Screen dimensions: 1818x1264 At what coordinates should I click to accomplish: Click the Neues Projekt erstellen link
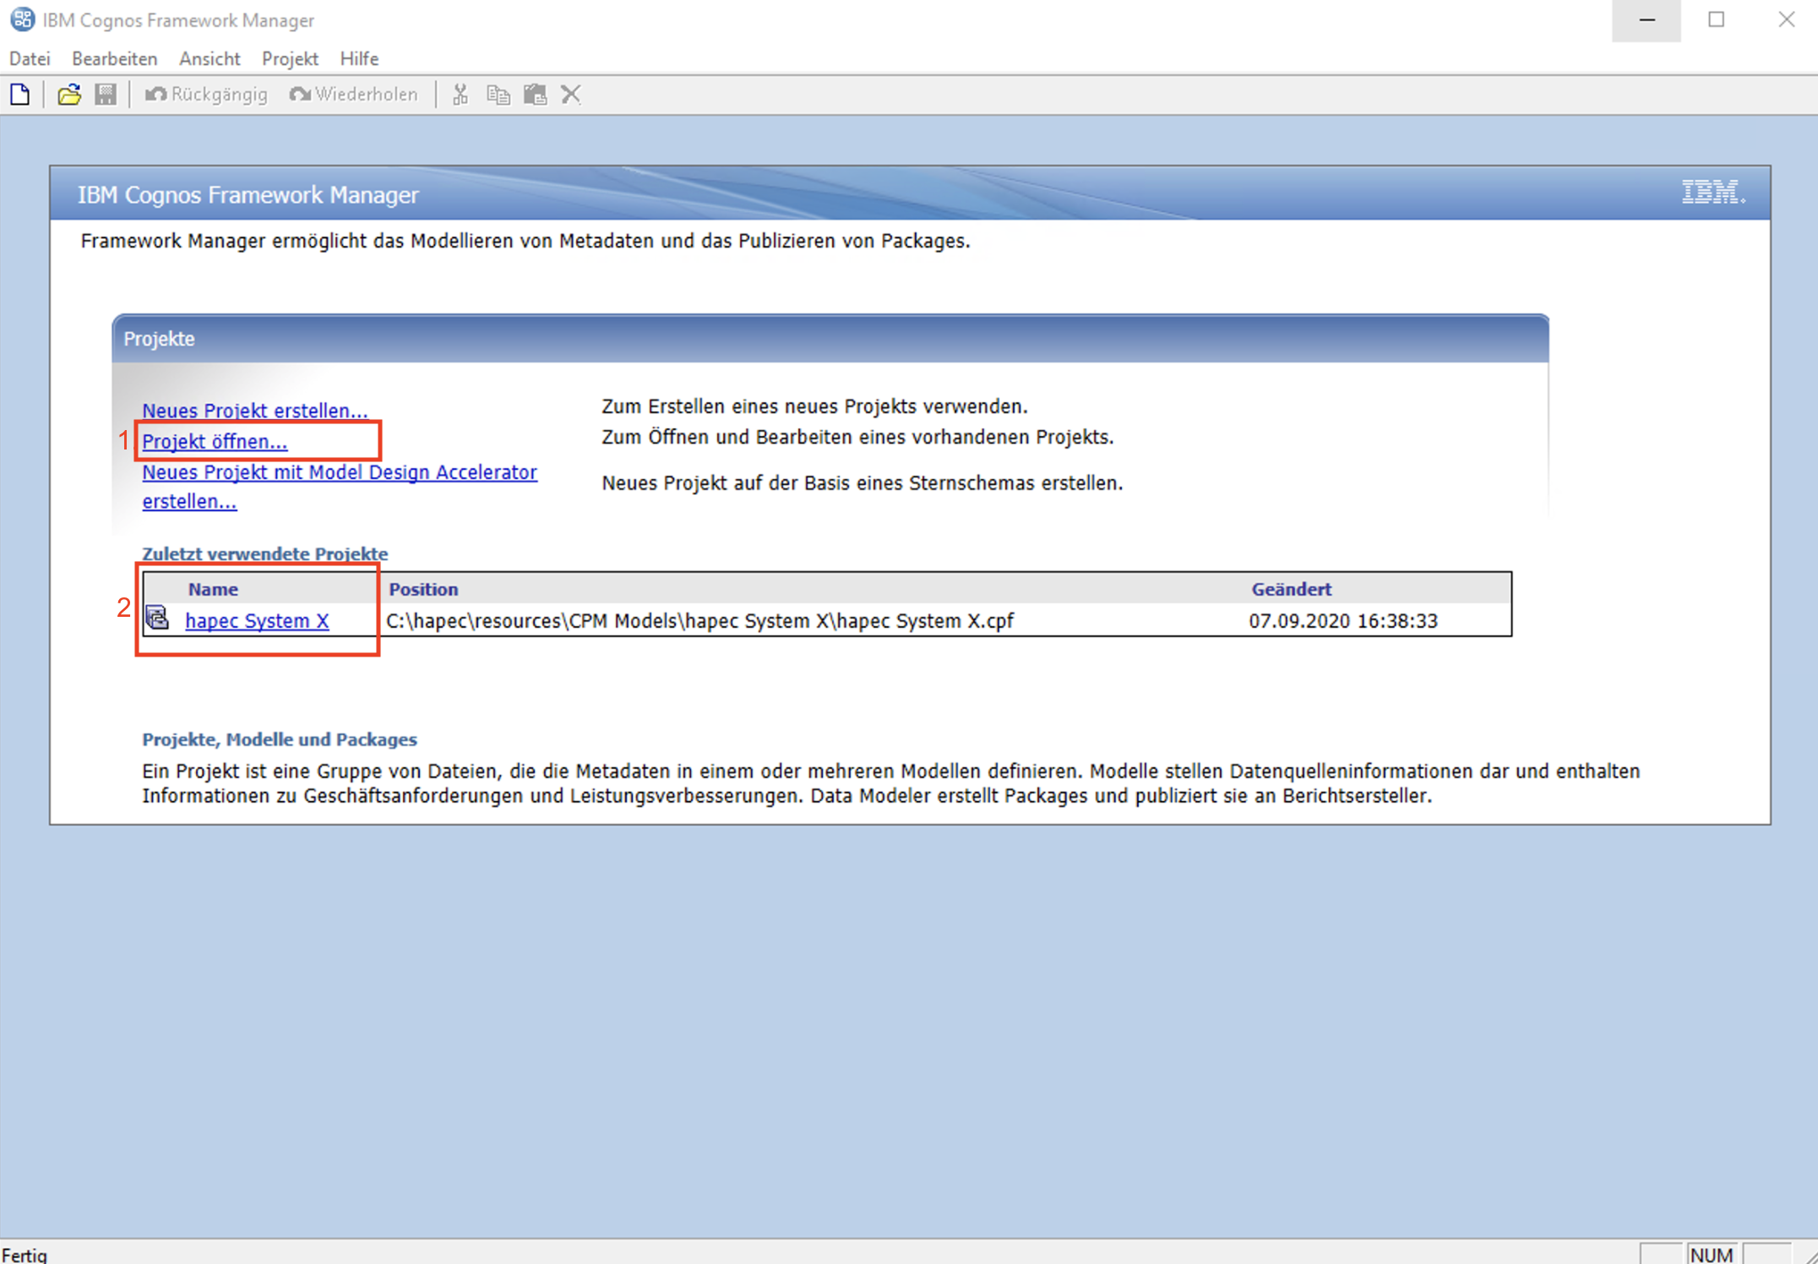[x=254, y=411]
